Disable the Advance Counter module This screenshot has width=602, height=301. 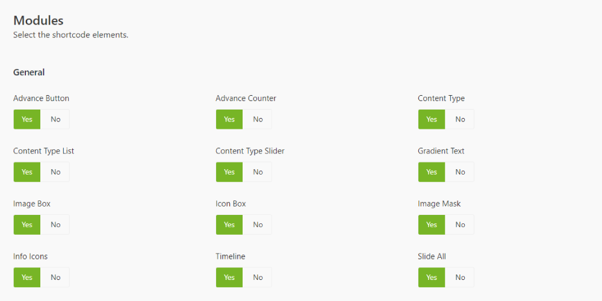[258, 119]
